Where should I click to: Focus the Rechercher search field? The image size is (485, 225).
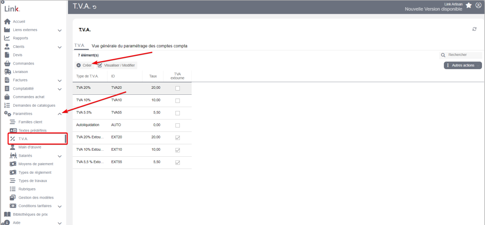pyautogui.click(x=461, y=55)
